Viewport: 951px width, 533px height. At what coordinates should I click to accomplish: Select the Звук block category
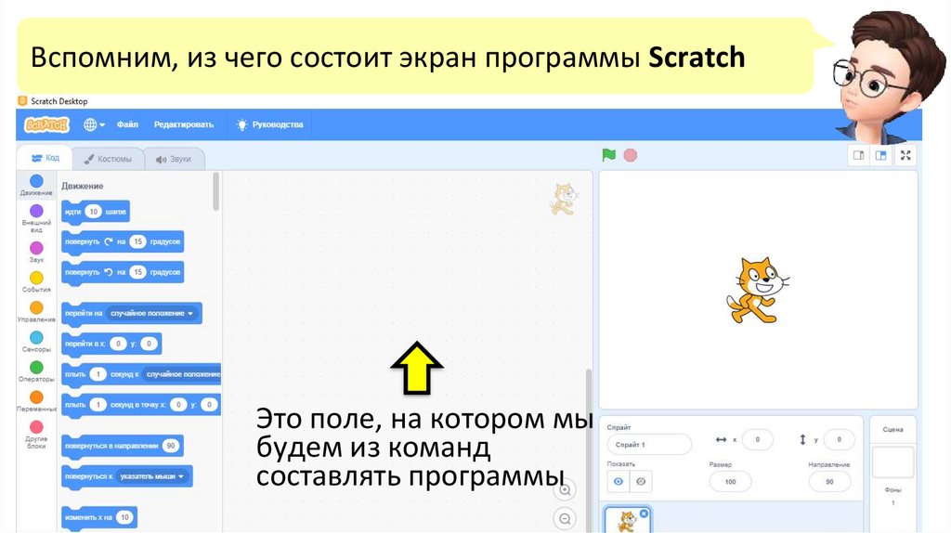36,252
